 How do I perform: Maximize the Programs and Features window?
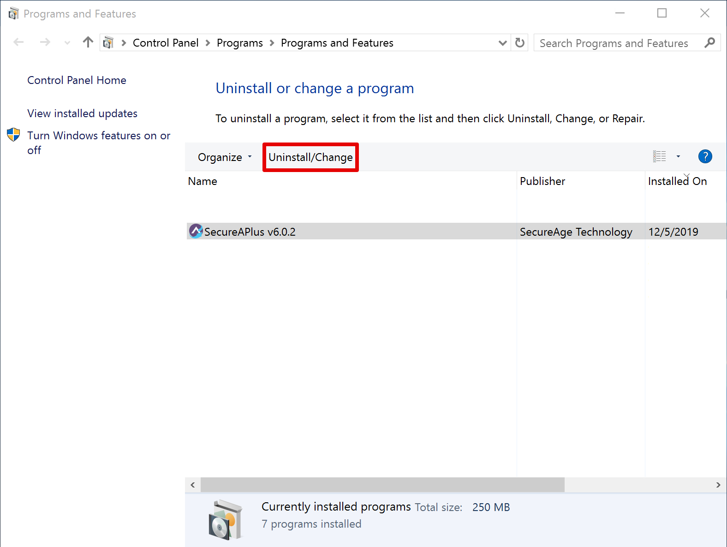(x=662, y=13)
